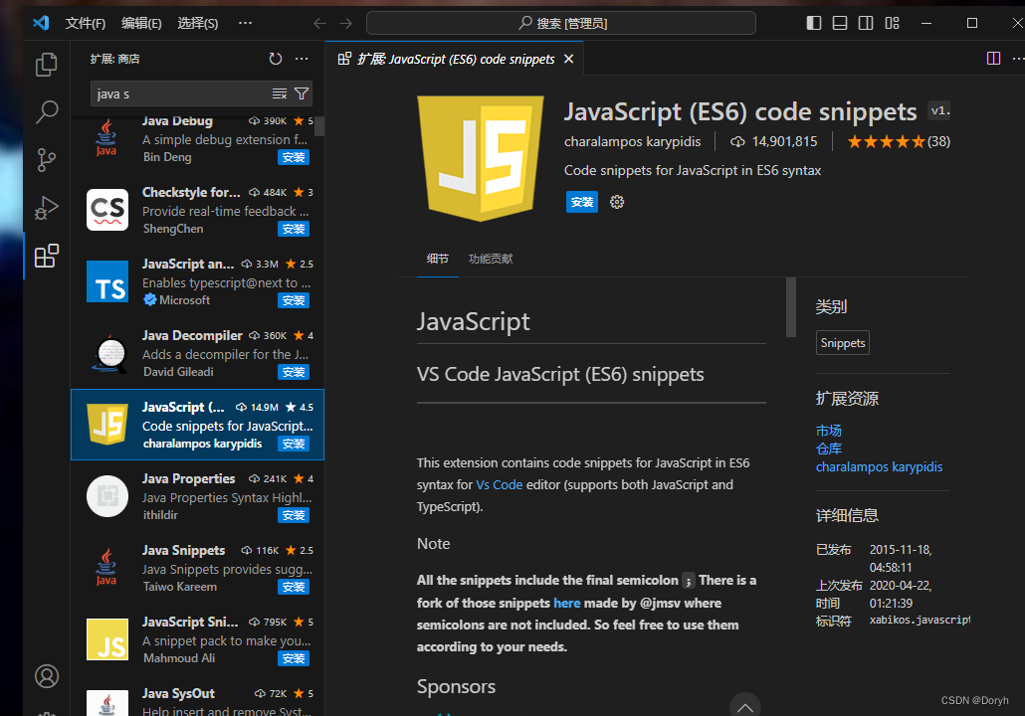The image size is (1025, 716).
Task: Select Java Debug in extension list
Action: pyautogui.click(x=197, y=138)
